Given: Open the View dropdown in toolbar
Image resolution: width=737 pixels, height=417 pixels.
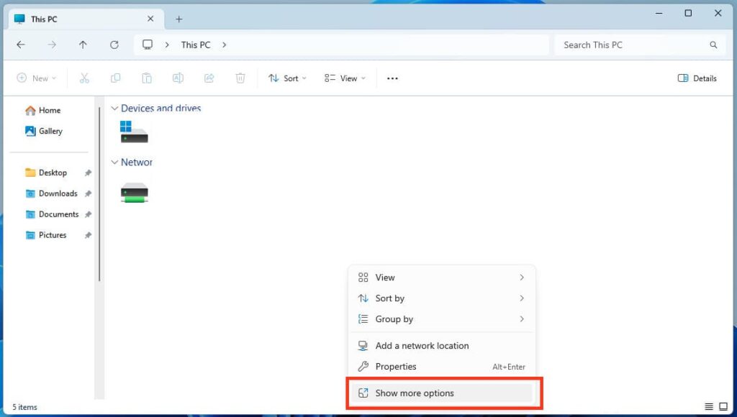Looking at the screenshot, I should [x=345, y=78].
